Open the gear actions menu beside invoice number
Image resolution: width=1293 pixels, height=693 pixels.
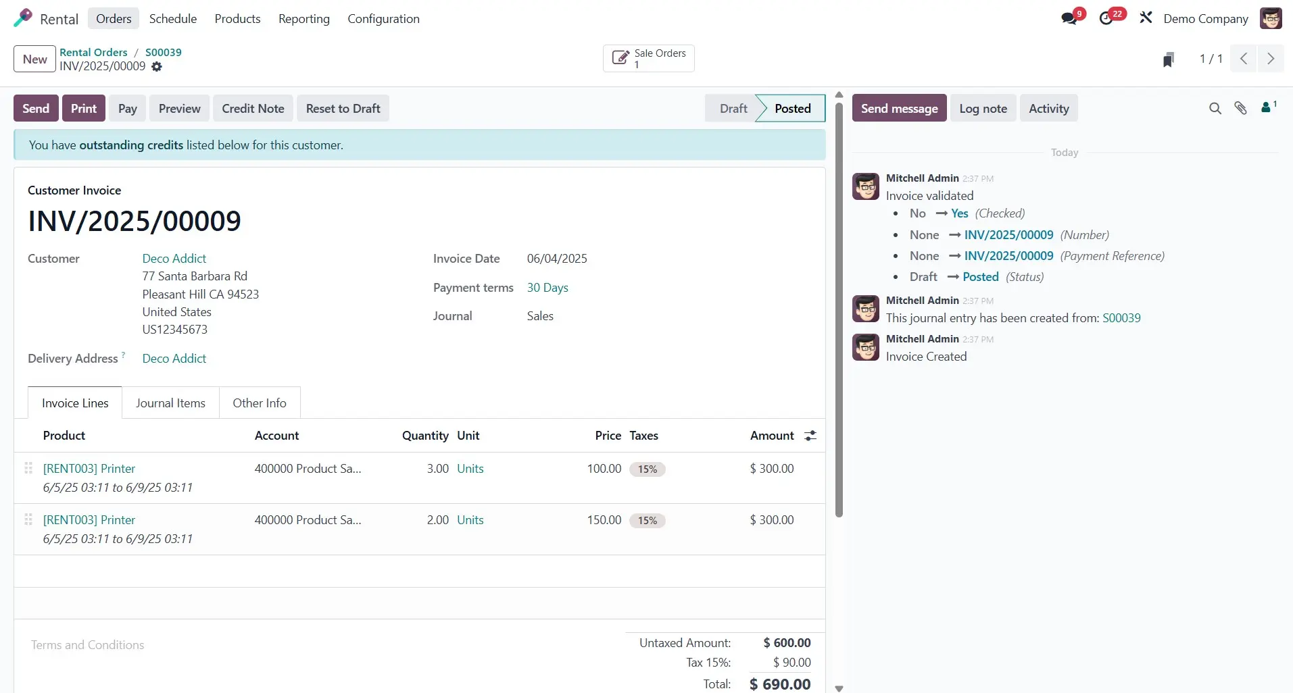[x=157, y=66]
